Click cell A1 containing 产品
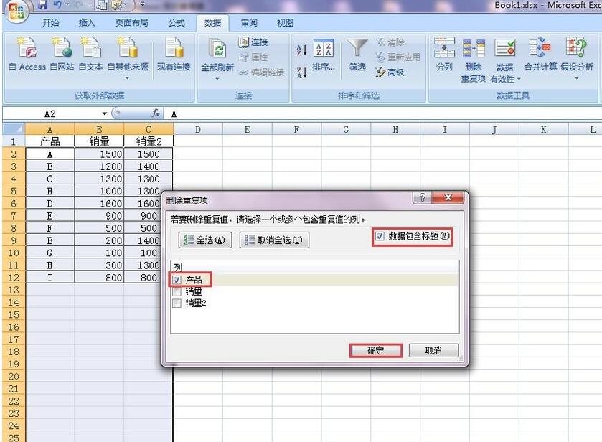 [x=49, y=141]
